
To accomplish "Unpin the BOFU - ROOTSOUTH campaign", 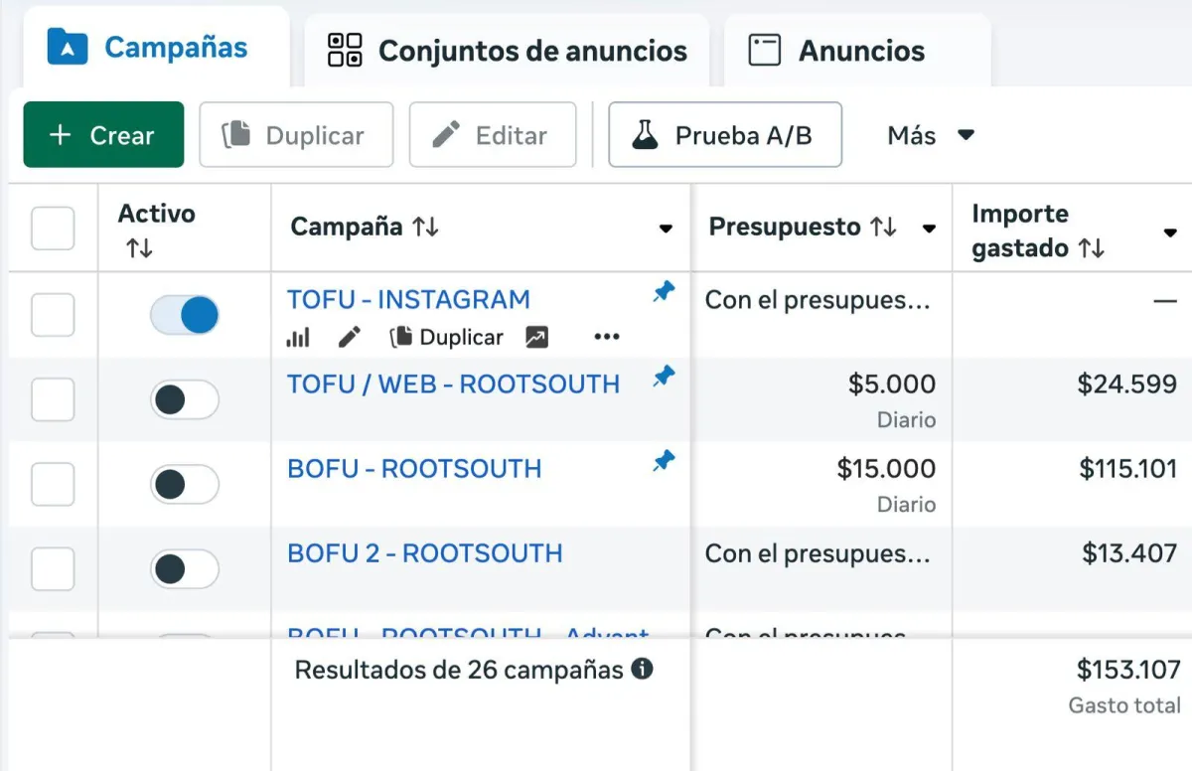I will point(664,461).
